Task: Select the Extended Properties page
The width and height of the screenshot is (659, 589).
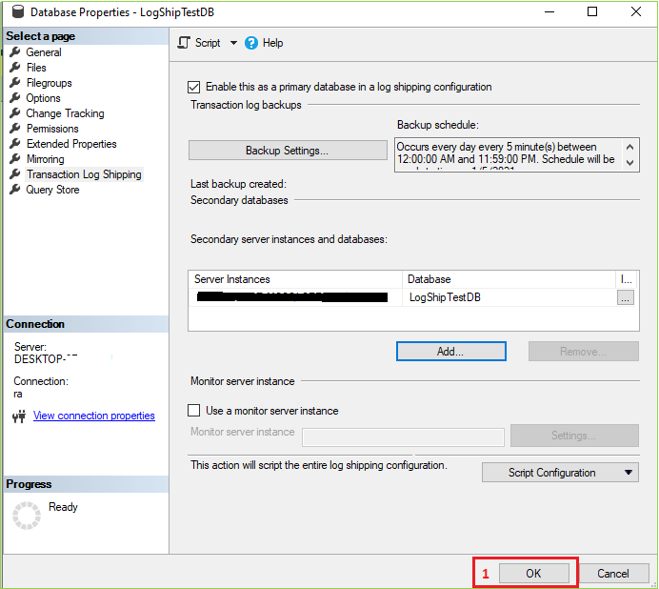Action: pos(71,144)
